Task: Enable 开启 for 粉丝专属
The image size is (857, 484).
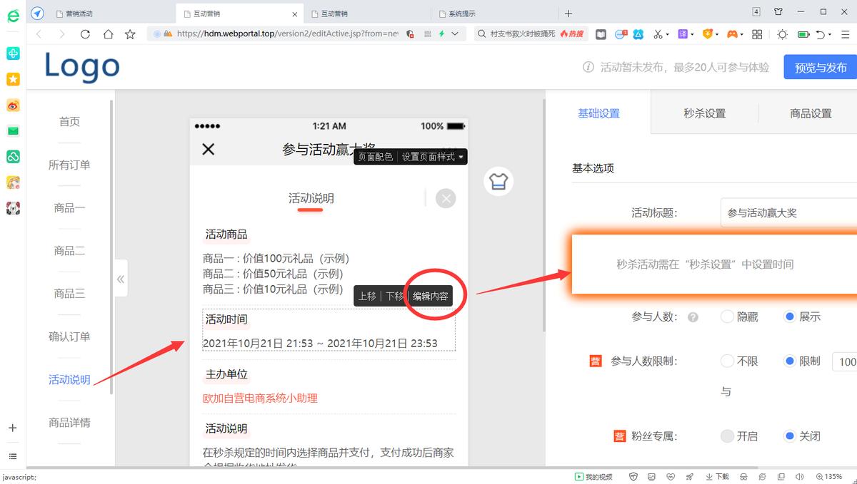Action: 726,436
